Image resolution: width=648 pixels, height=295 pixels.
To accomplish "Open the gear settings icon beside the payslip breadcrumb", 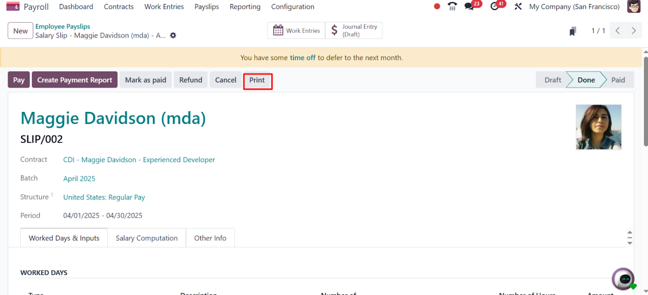I will (173, 36).
